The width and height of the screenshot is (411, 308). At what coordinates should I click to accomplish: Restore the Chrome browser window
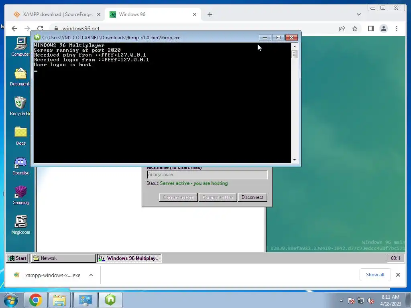click(383, 8)
